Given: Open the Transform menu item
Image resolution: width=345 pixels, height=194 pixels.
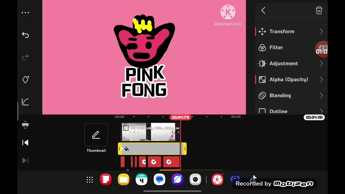Looking at the screenshot, I should (291, 32).
